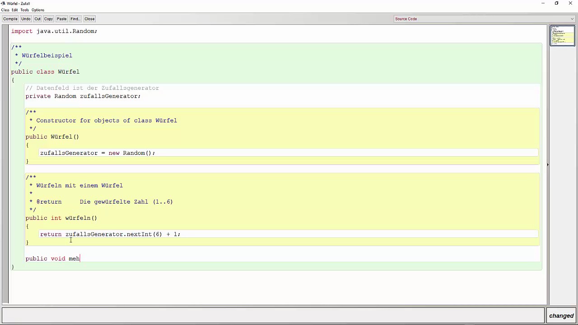Image resolution: width=578 pixels, height=325 pixels.
Task: Open the Options menu
Action: (x=38, y=10)
